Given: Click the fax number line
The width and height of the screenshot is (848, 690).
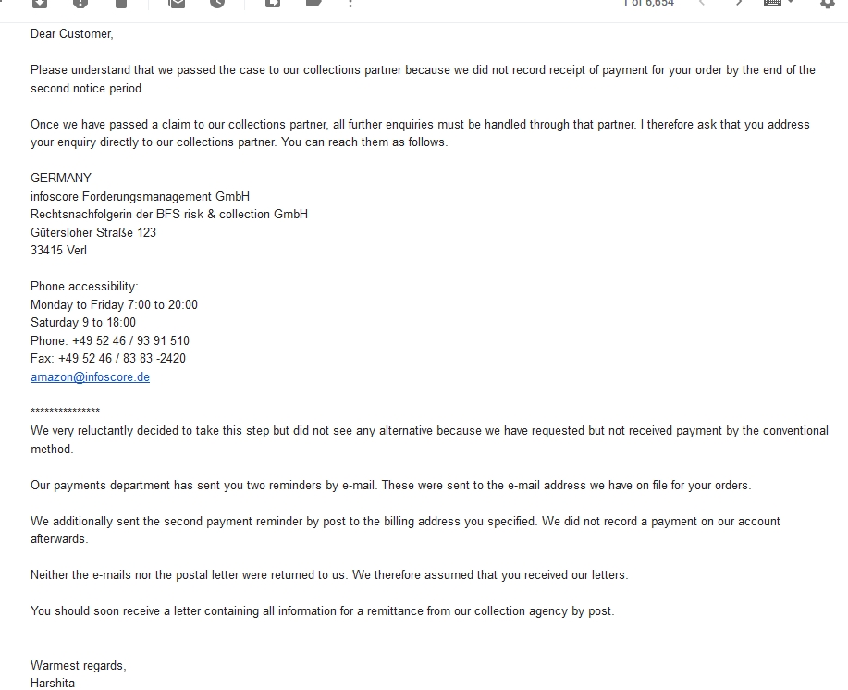Looking at the screenshot, I should [x=108, y=358].
